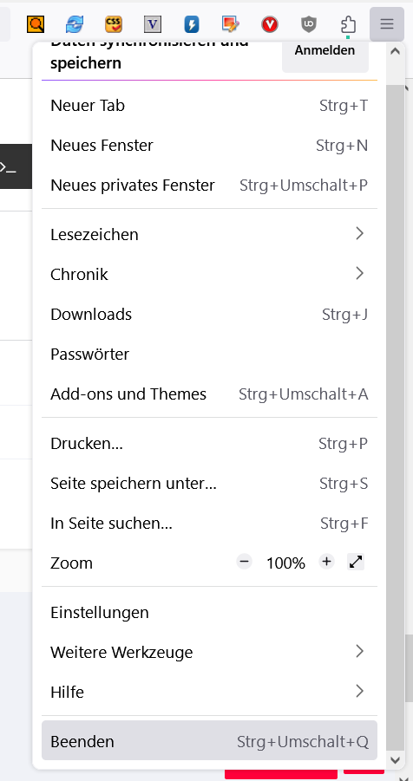The height and width of the screenshot is (781, 413).
Task: Open Einstellungen from the menu
Action: (x=209, y=612)
